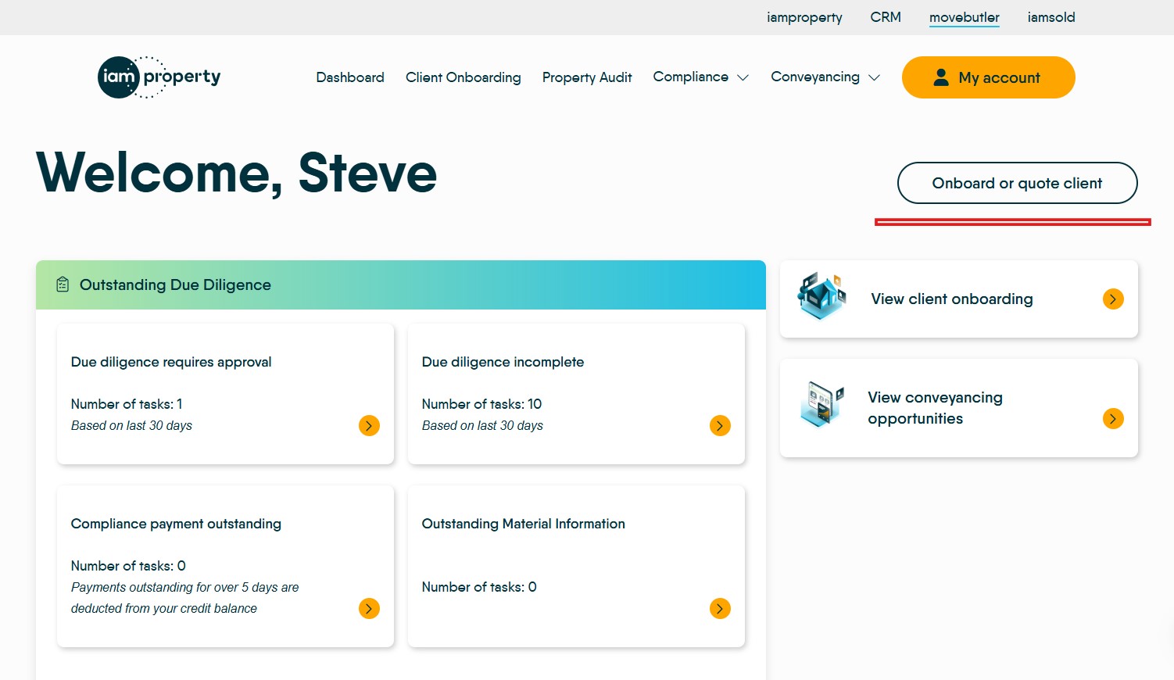This screenshot has width=1174, height=680.
Task: Click the My account button
Action: click(988, 77)
